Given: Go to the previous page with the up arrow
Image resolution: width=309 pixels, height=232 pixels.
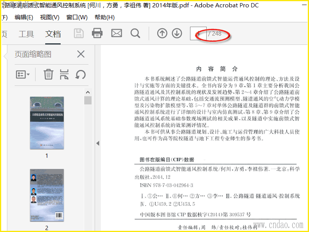Looking at the screenshot, I should coord(162,33).
